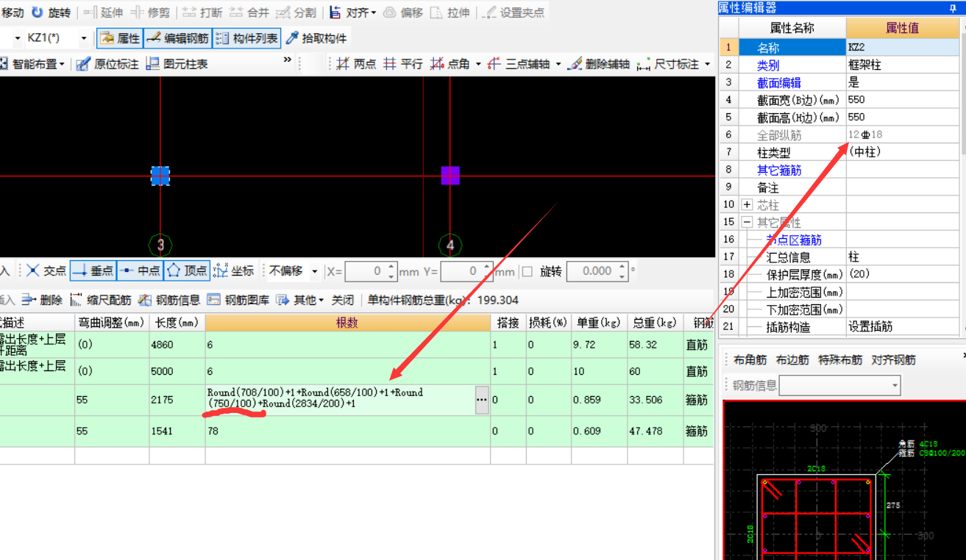Select the selected blue column in drawing
The width and height of the screenshot is (966, 560).
[160, 176]
